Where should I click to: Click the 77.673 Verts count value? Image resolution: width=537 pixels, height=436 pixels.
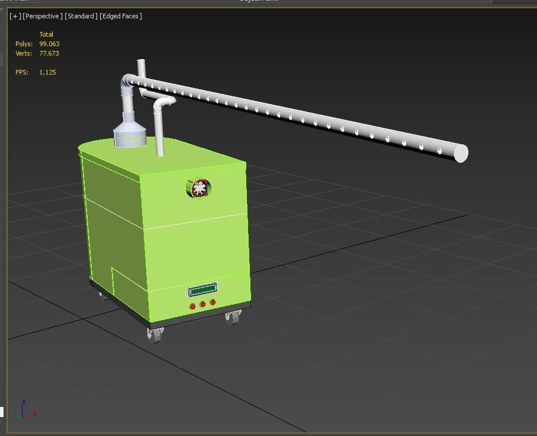(49, 53)
